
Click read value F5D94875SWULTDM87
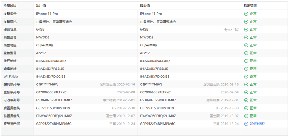[x=158, y=100]
